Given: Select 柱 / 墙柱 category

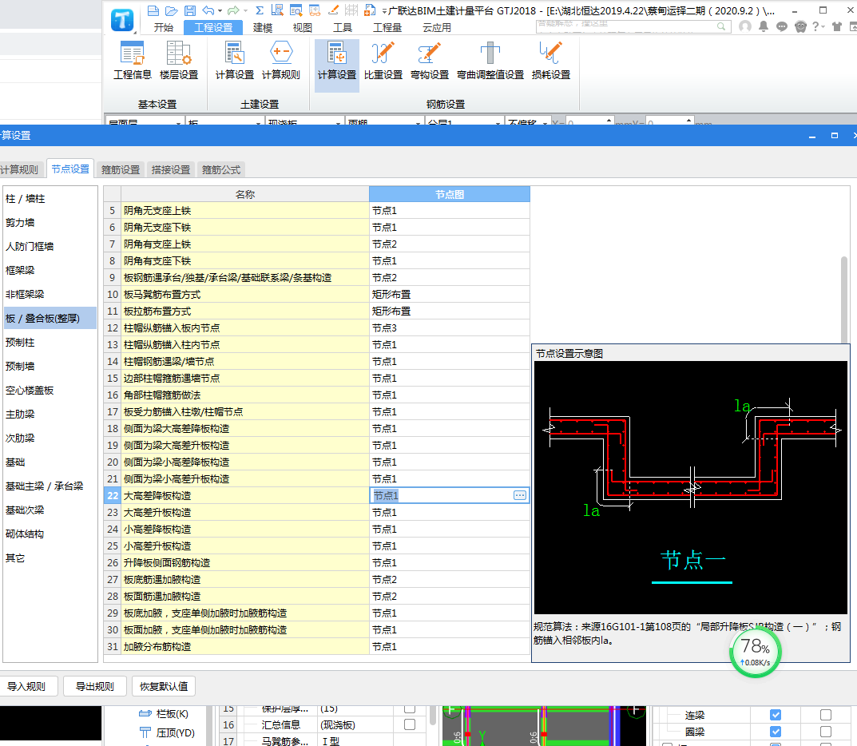Looking at the screenshot, I should tap(50, 198).
